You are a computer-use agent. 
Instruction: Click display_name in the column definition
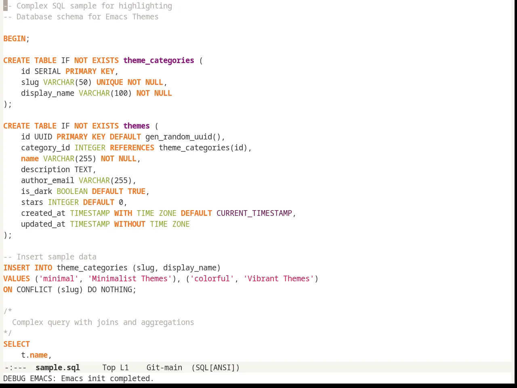(x=48, y=93)
